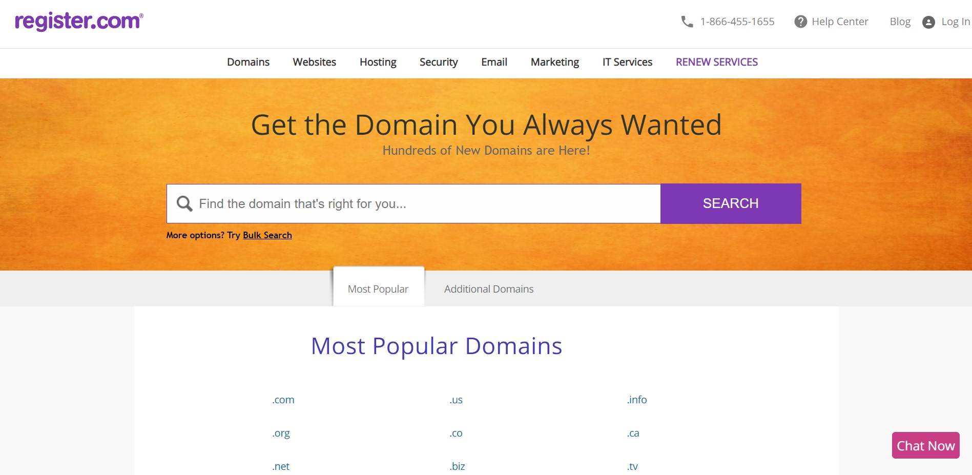
Task: Click the .com domain link
Action: point(283,400)
